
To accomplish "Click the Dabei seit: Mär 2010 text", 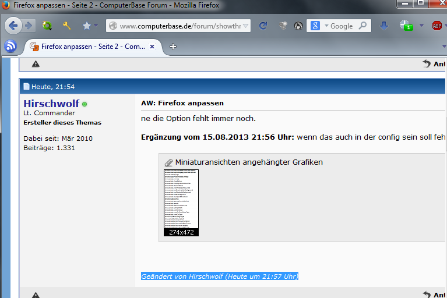I will [58, 139].
